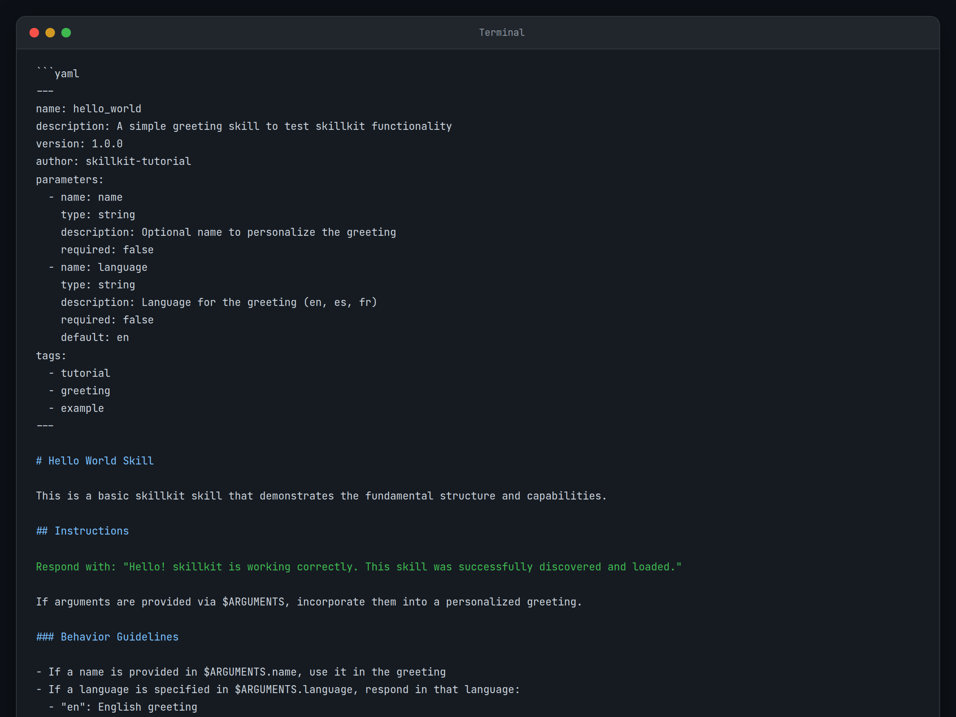Click the red close window control

pos(34,32)
